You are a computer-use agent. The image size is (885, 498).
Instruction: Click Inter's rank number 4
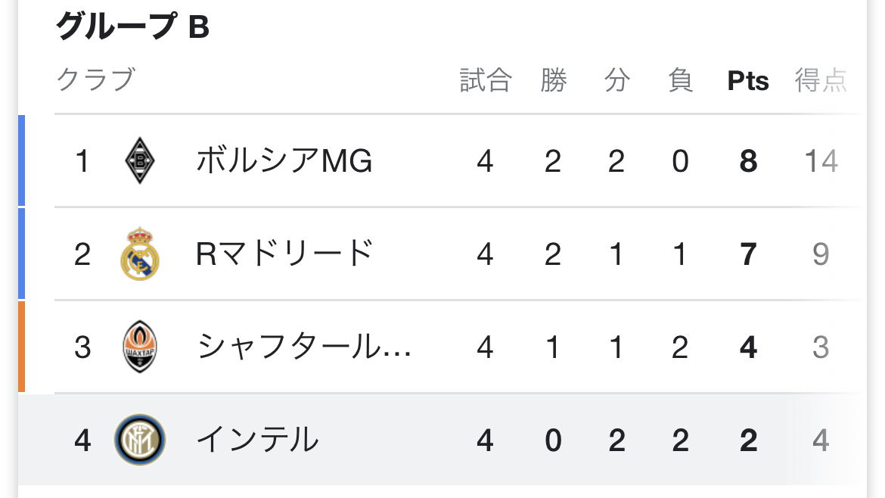(82, 440)
